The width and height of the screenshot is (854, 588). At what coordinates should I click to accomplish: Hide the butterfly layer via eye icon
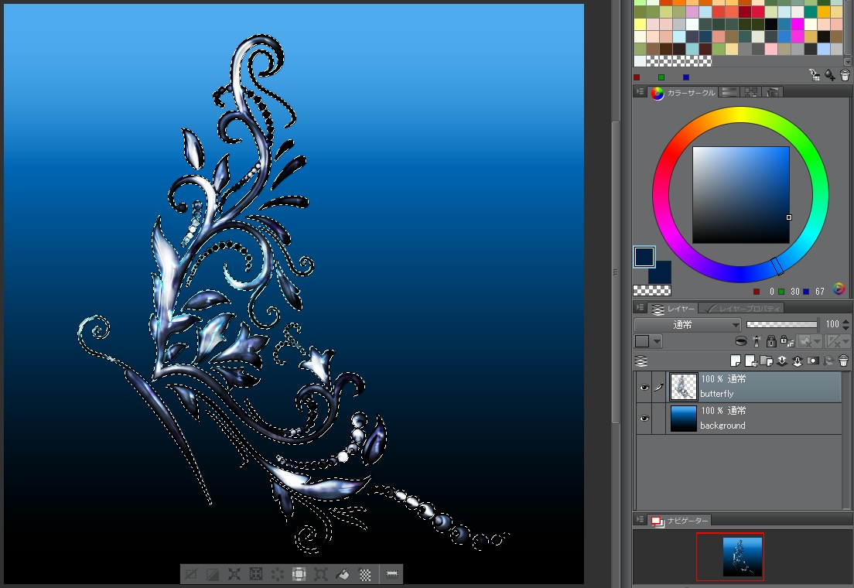[644, 387]
